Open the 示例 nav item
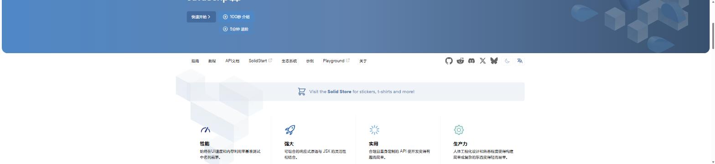 click(310, 61)
